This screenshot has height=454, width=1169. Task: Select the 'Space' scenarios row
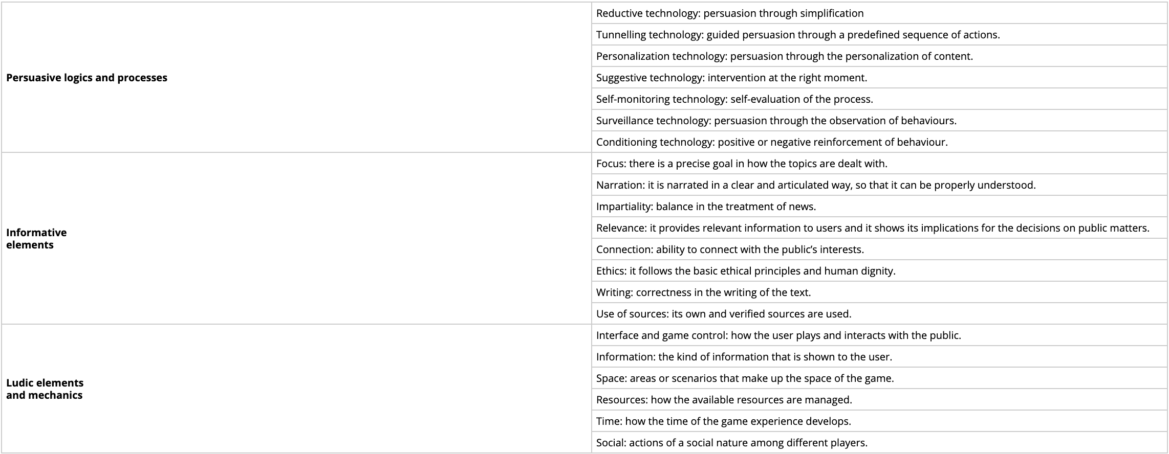[x=745, y=378]
